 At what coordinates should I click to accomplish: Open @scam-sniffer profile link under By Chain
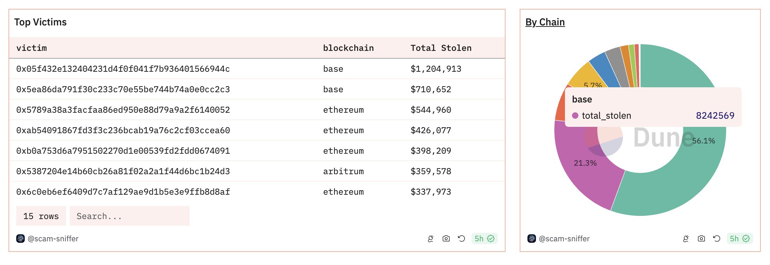pos(564,239)
